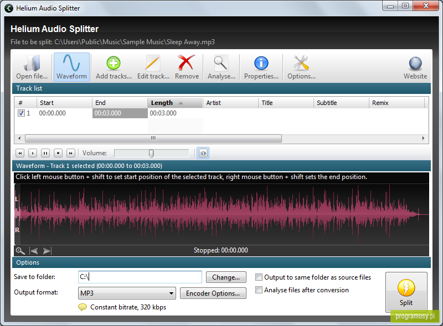443x326 pixels.
Task: Visit the Website globe icon
Action: point(415,67)
